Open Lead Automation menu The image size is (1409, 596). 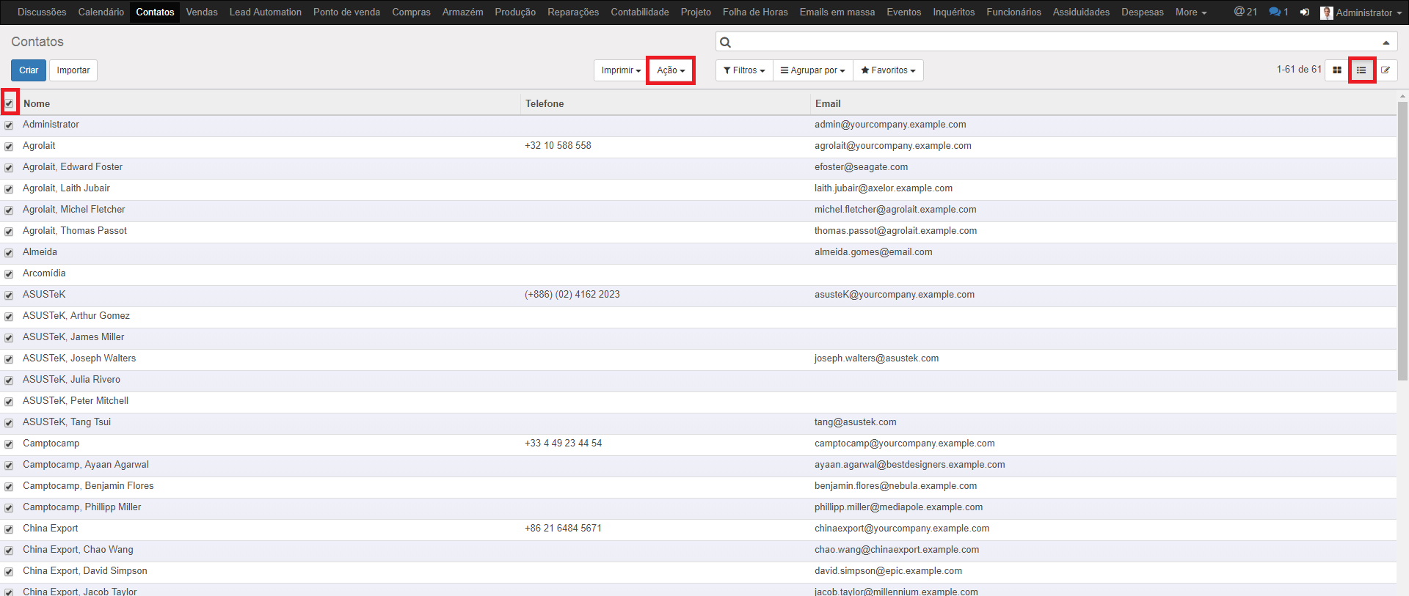coord(266,12)
